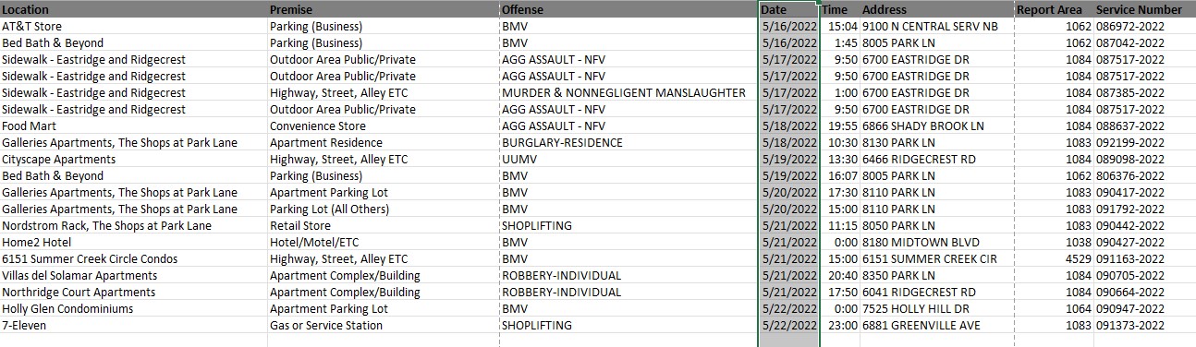The height and width of the screenshot is (347, 1196).
Task: Select the Hotel/Motel/ETC premise cell
Action: point(384,242)
